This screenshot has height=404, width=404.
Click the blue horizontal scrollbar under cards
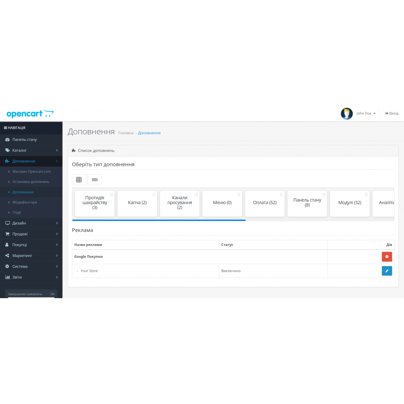(159, 220)
